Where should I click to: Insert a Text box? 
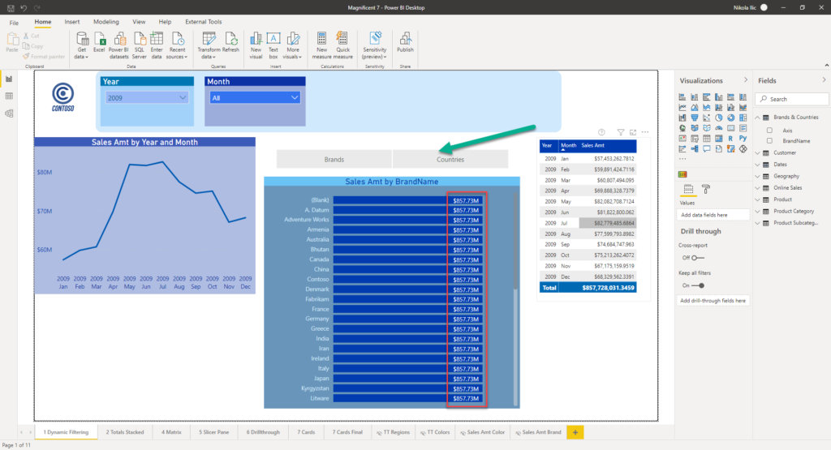pyautogui.click(x=273, y=45)
